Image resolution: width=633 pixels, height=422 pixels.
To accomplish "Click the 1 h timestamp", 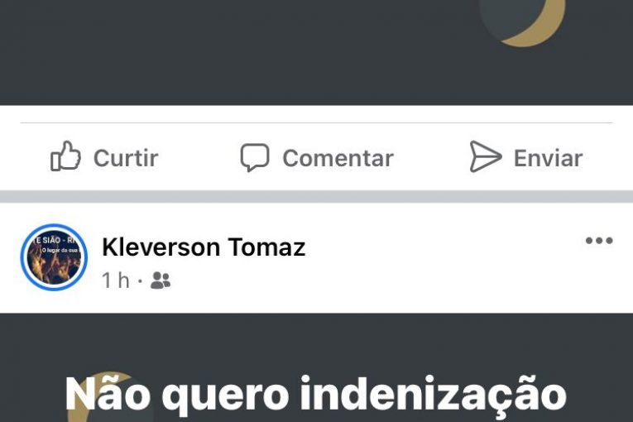I will tap(116, 281).
